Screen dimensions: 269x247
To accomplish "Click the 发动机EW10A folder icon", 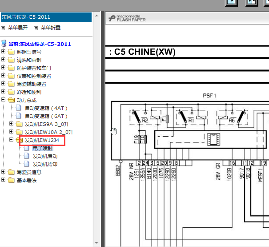I will click(19, 132).
